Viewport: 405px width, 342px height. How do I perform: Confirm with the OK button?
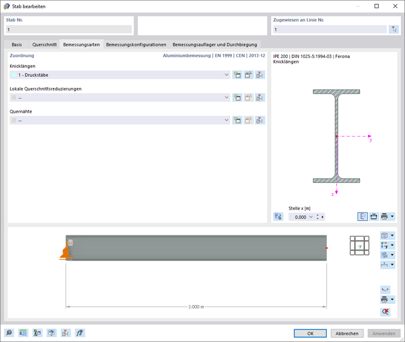pyautogui.click(x=310, y=333)
